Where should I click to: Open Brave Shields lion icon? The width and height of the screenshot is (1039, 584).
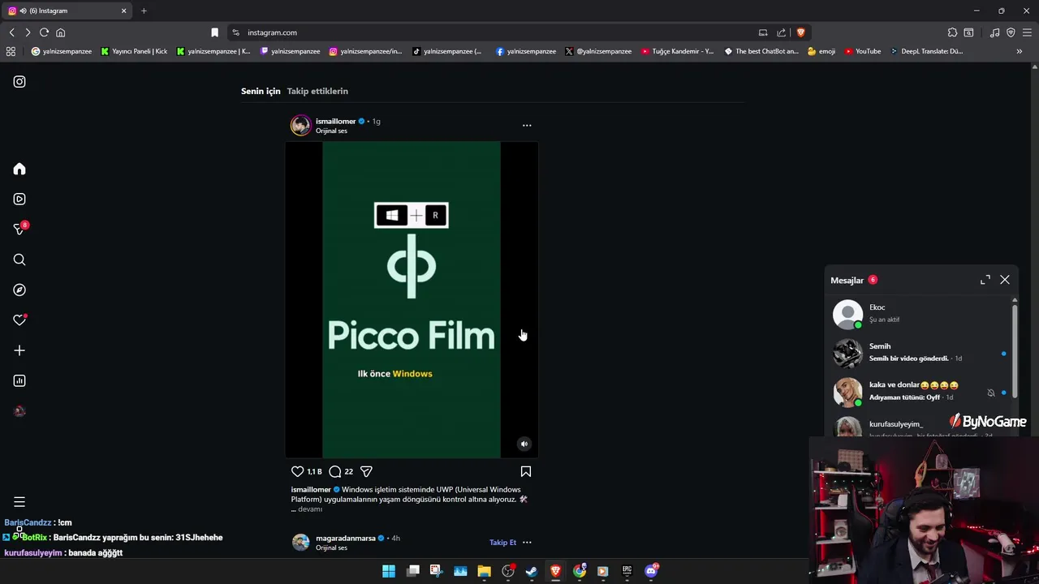tap(800, 32)
